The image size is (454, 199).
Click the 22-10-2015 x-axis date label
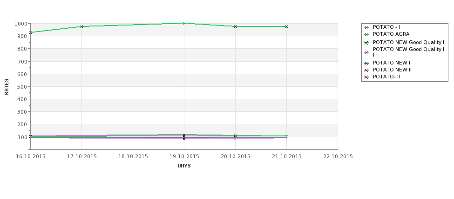tap(338, 157)
